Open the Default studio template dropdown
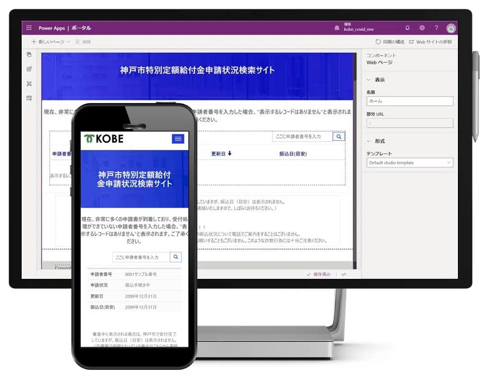489x387 pixels. pos(409,163)
